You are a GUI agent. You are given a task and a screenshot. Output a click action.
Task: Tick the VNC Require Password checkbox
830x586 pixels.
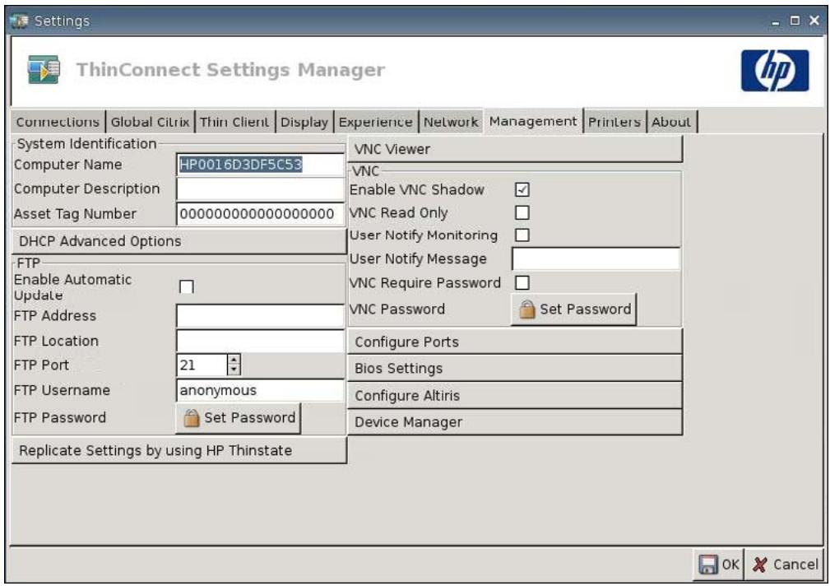(x=522, y=282)
